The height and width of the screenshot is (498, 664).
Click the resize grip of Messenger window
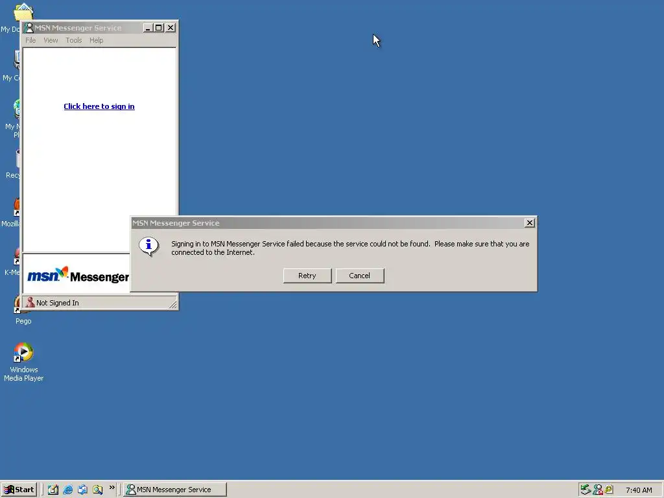click(172, 304)
